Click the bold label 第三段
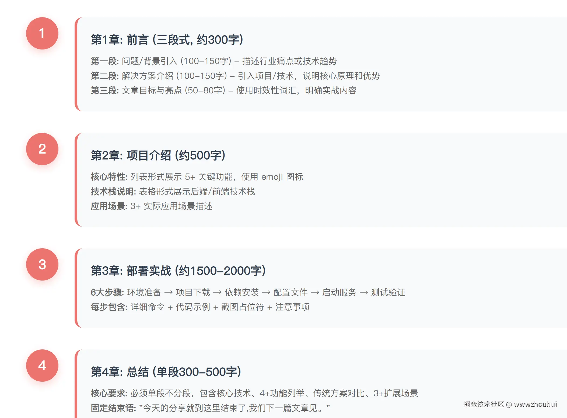 (x=104, y=90)
